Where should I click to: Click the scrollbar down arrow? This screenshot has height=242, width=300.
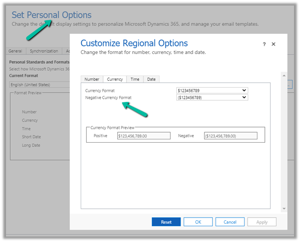284,209
